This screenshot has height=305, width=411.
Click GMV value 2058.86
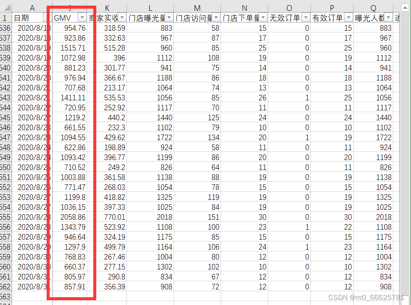pyautogui.click(x=73, y=217)
